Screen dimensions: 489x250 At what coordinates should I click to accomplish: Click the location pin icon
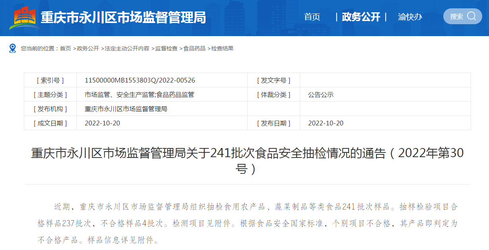[13, 48]
